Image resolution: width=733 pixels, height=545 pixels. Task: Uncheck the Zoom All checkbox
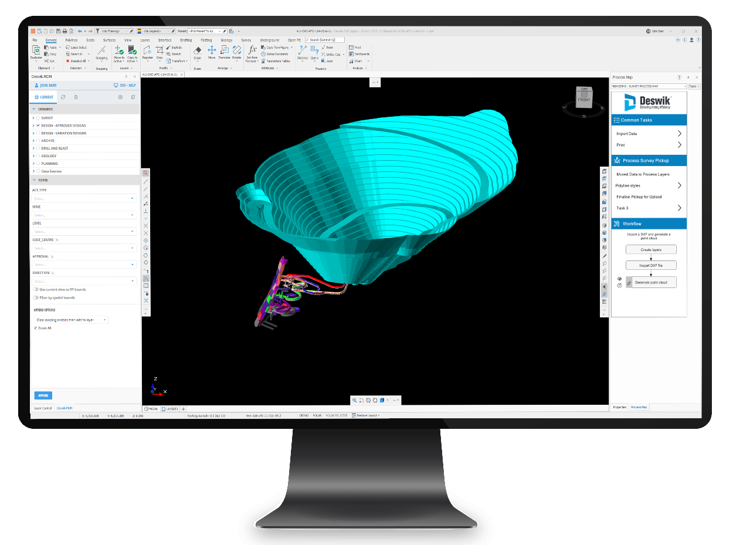(35, 328)
